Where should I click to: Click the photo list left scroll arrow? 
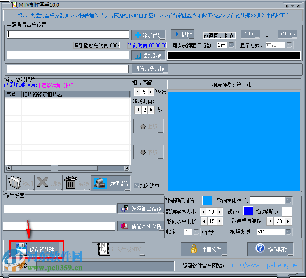[9, 168]
